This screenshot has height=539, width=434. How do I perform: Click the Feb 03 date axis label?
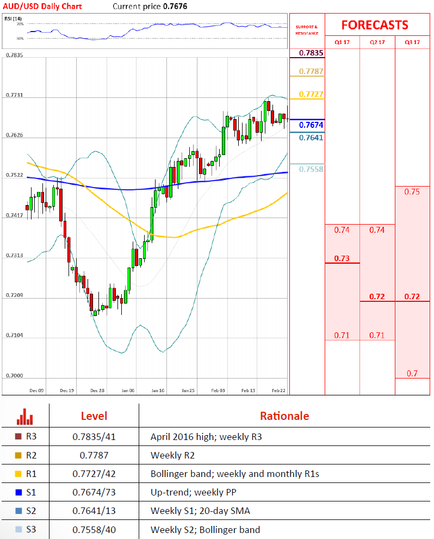pyautogui.click(x=218, y=391)
